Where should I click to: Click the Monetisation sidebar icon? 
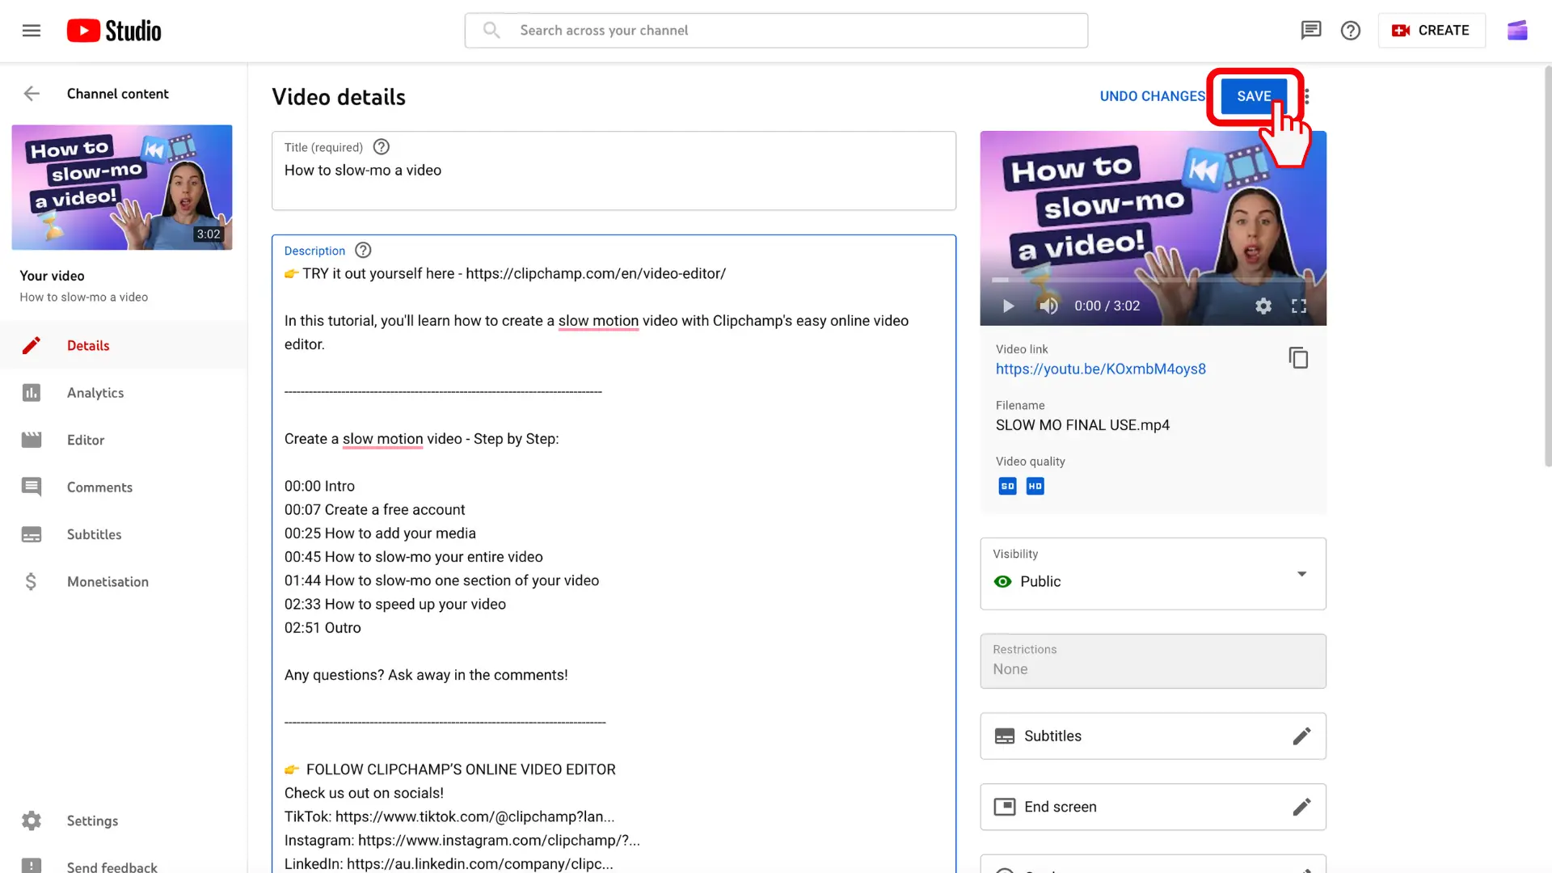click(32, 581)
